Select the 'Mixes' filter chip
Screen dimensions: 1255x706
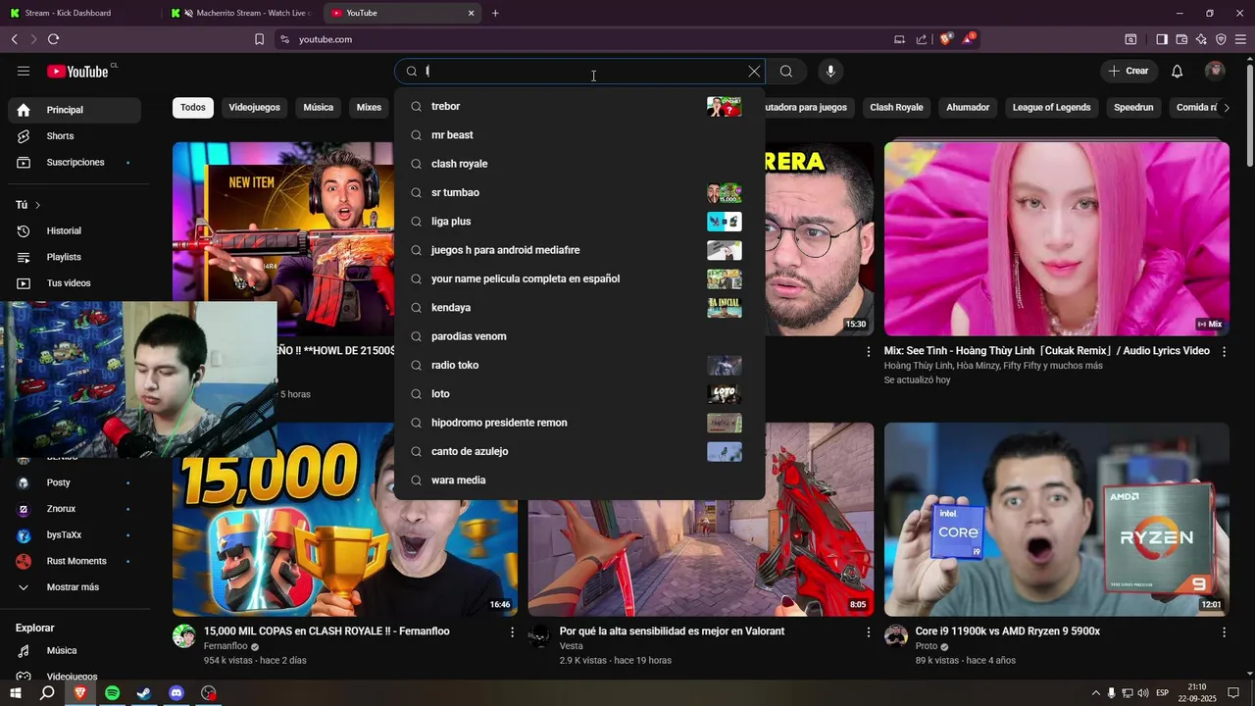(369, 108)
